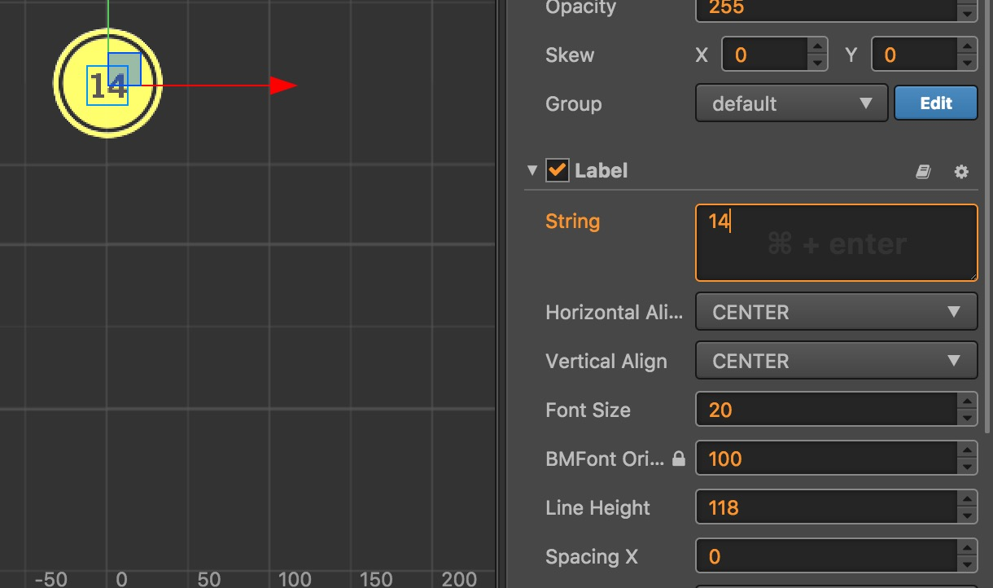This screenshot has width=993, height=588.
Task: Click the blue square move gizmo handle
Action: [x=125, y=68]
